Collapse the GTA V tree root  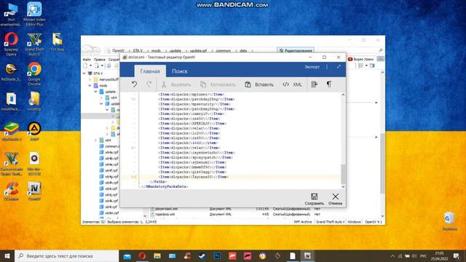[84, 73]
